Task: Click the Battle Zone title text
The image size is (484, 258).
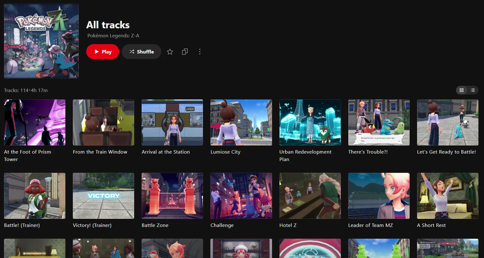Action: point(155,225)
